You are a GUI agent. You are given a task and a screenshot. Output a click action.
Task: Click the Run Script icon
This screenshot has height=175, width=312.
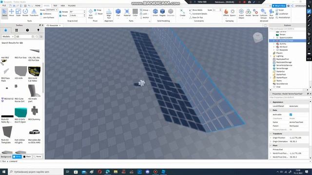[x=271, y=14]
